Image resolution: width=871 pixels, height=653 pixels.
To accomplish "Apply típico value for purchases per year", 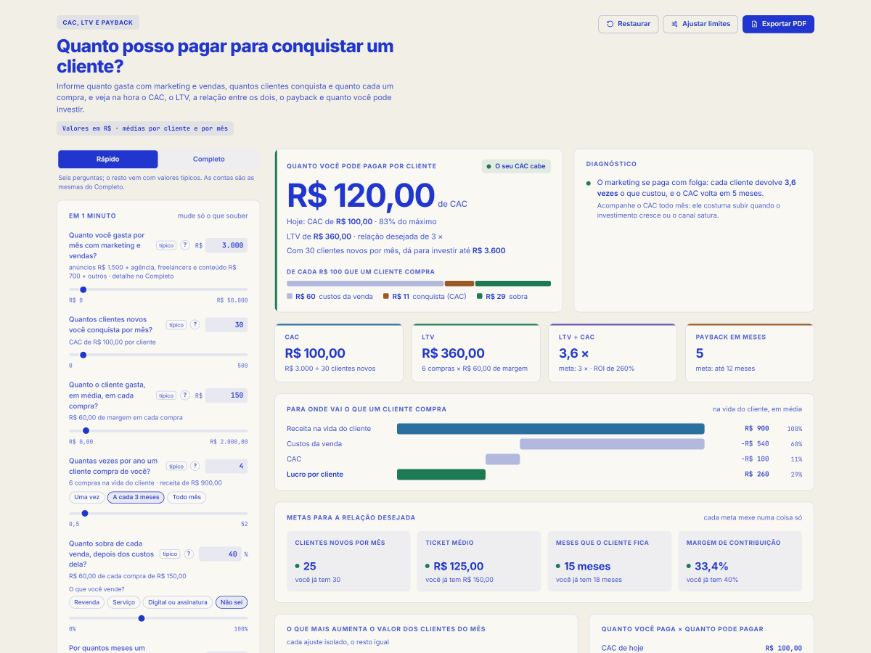I will tap(176, 466).
